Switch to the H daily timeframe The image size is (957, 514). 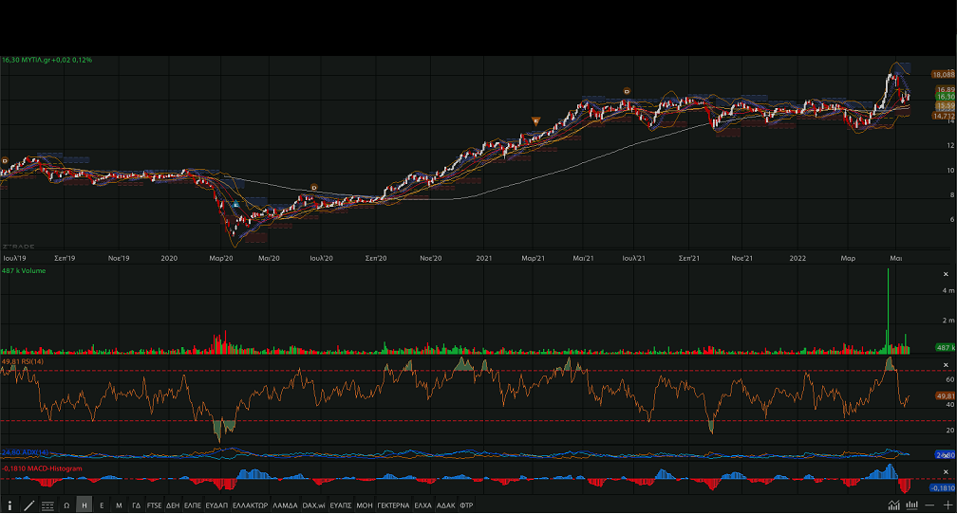[84, 505]
